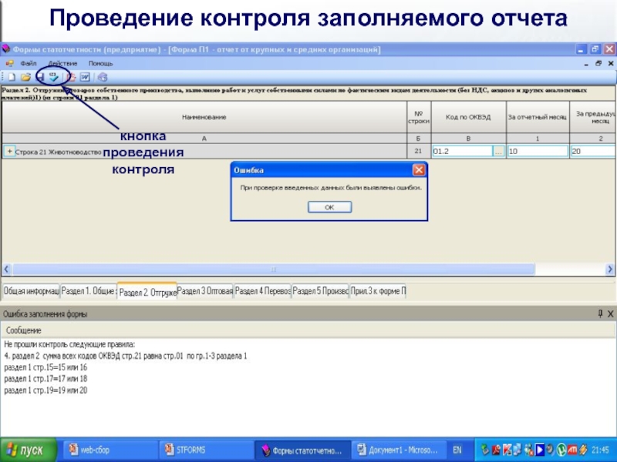The width and height of the screenshot is (617, 462).
Task: Open the Помощь menu
Action: click(x=100, y=63)
